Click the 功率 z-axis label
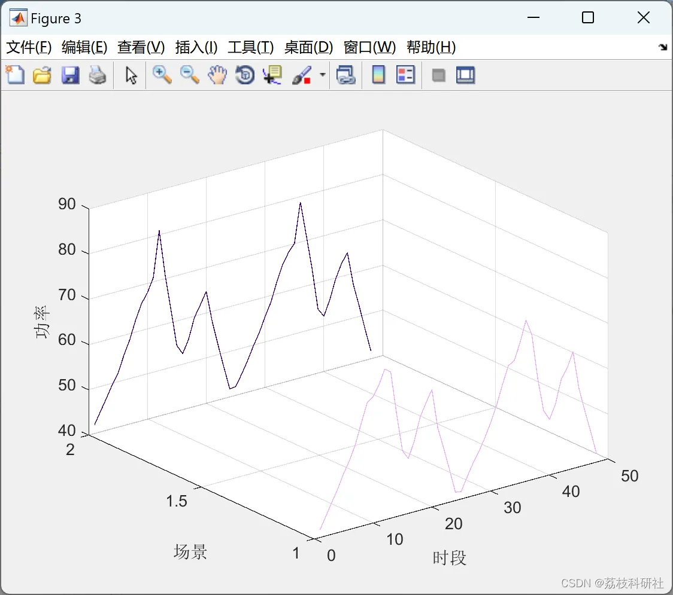Viewport: 673px width, 595px height. point(42,322)
